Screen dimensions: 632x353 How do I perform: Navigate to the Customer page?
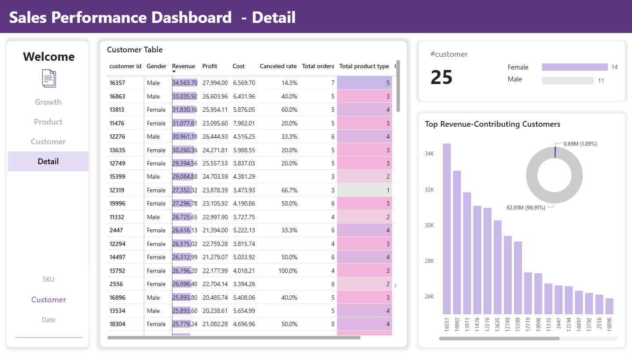click(x=48, y=142)
